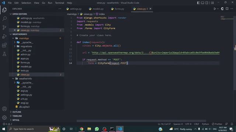236x132 pixels.
Task: Open the View menu
Action: click(37, 3)
